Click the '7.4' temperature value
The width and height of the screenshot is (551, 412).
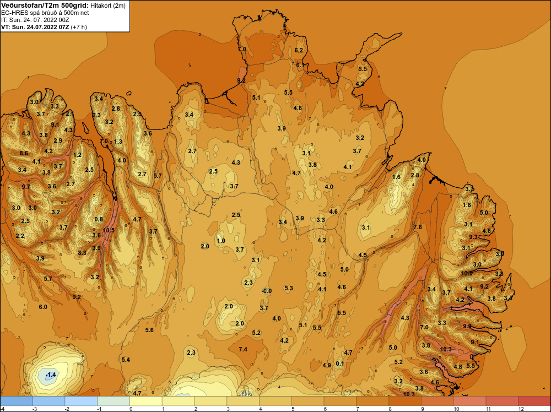point(243,349)
